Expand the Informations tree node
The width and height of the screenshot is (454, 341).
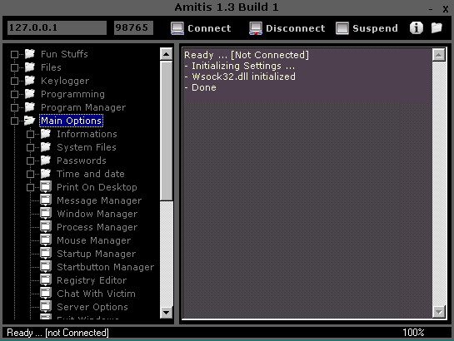tap(30, 134)
